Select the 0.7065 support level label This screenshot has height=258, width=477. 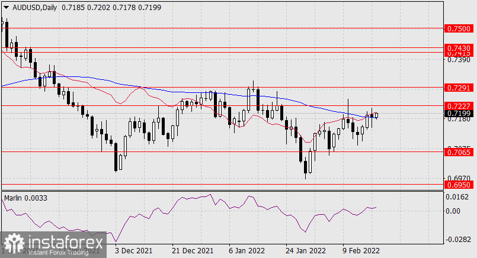(x=459, y=152)
